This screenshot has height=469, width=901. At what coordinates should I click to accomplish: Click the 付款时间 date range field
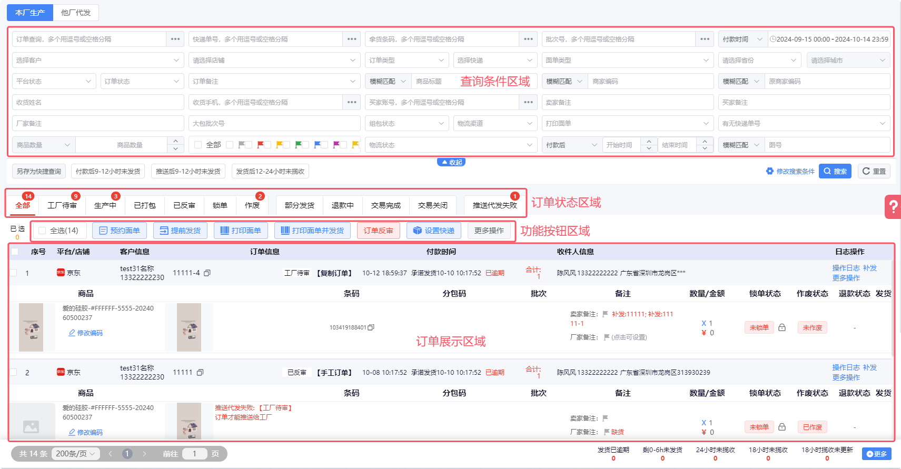[x=829, y=39]
